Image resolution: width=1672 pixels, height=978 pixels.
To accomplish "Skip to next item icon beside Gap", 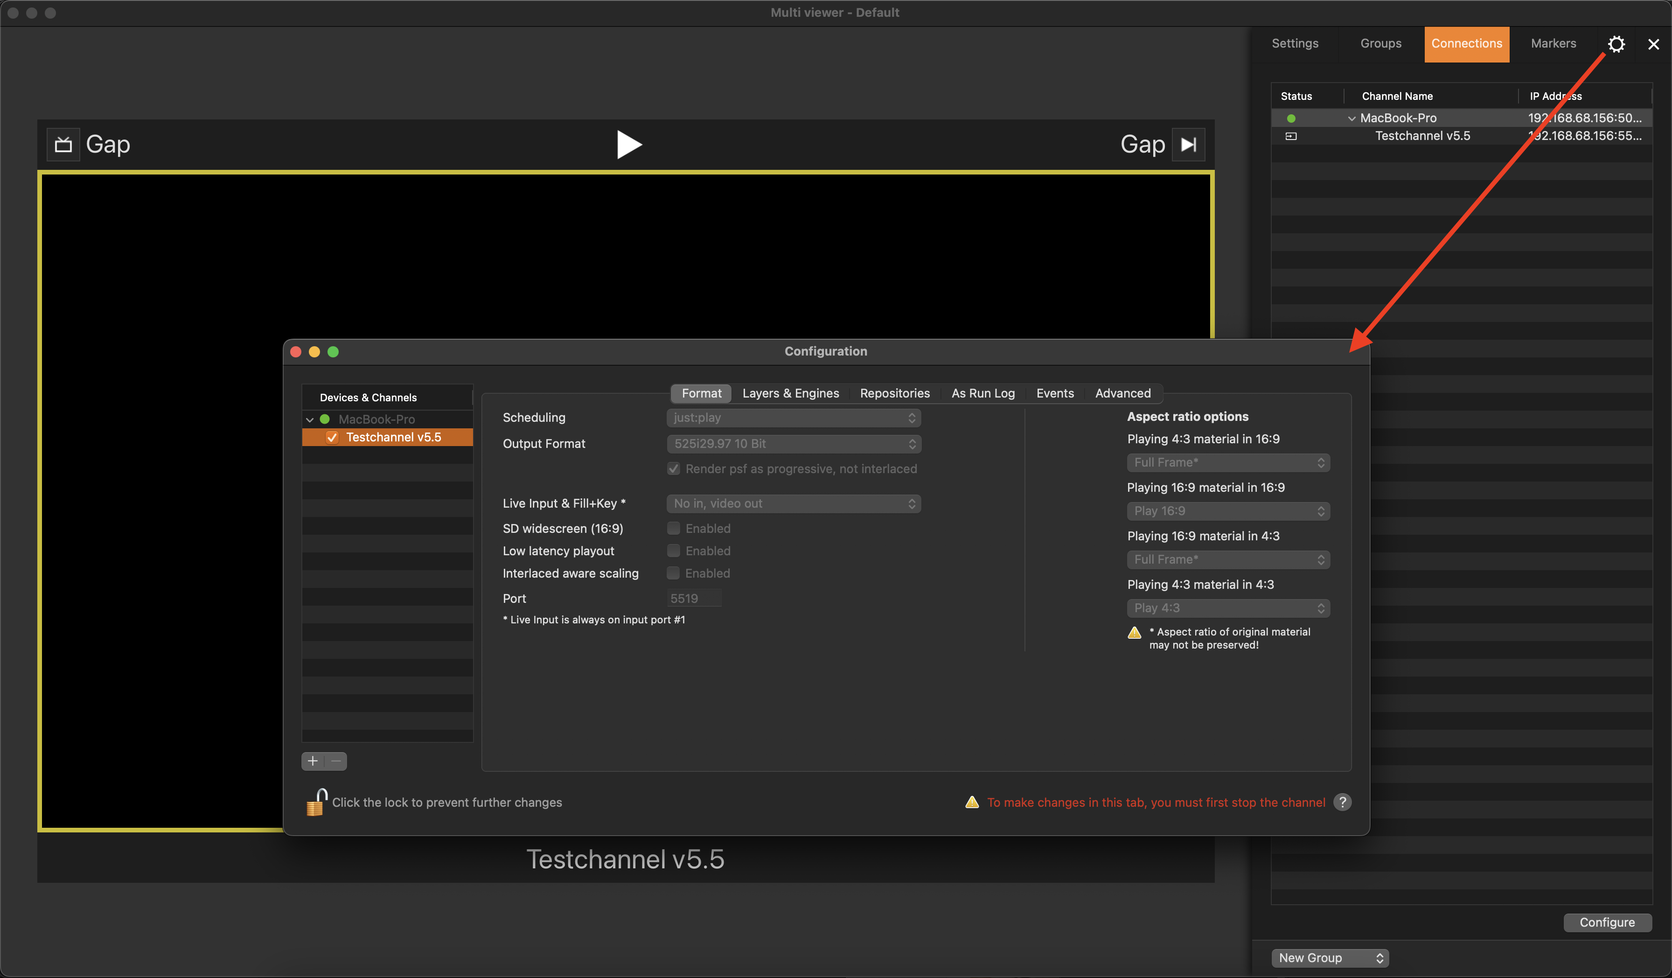I will point(1188,144).
